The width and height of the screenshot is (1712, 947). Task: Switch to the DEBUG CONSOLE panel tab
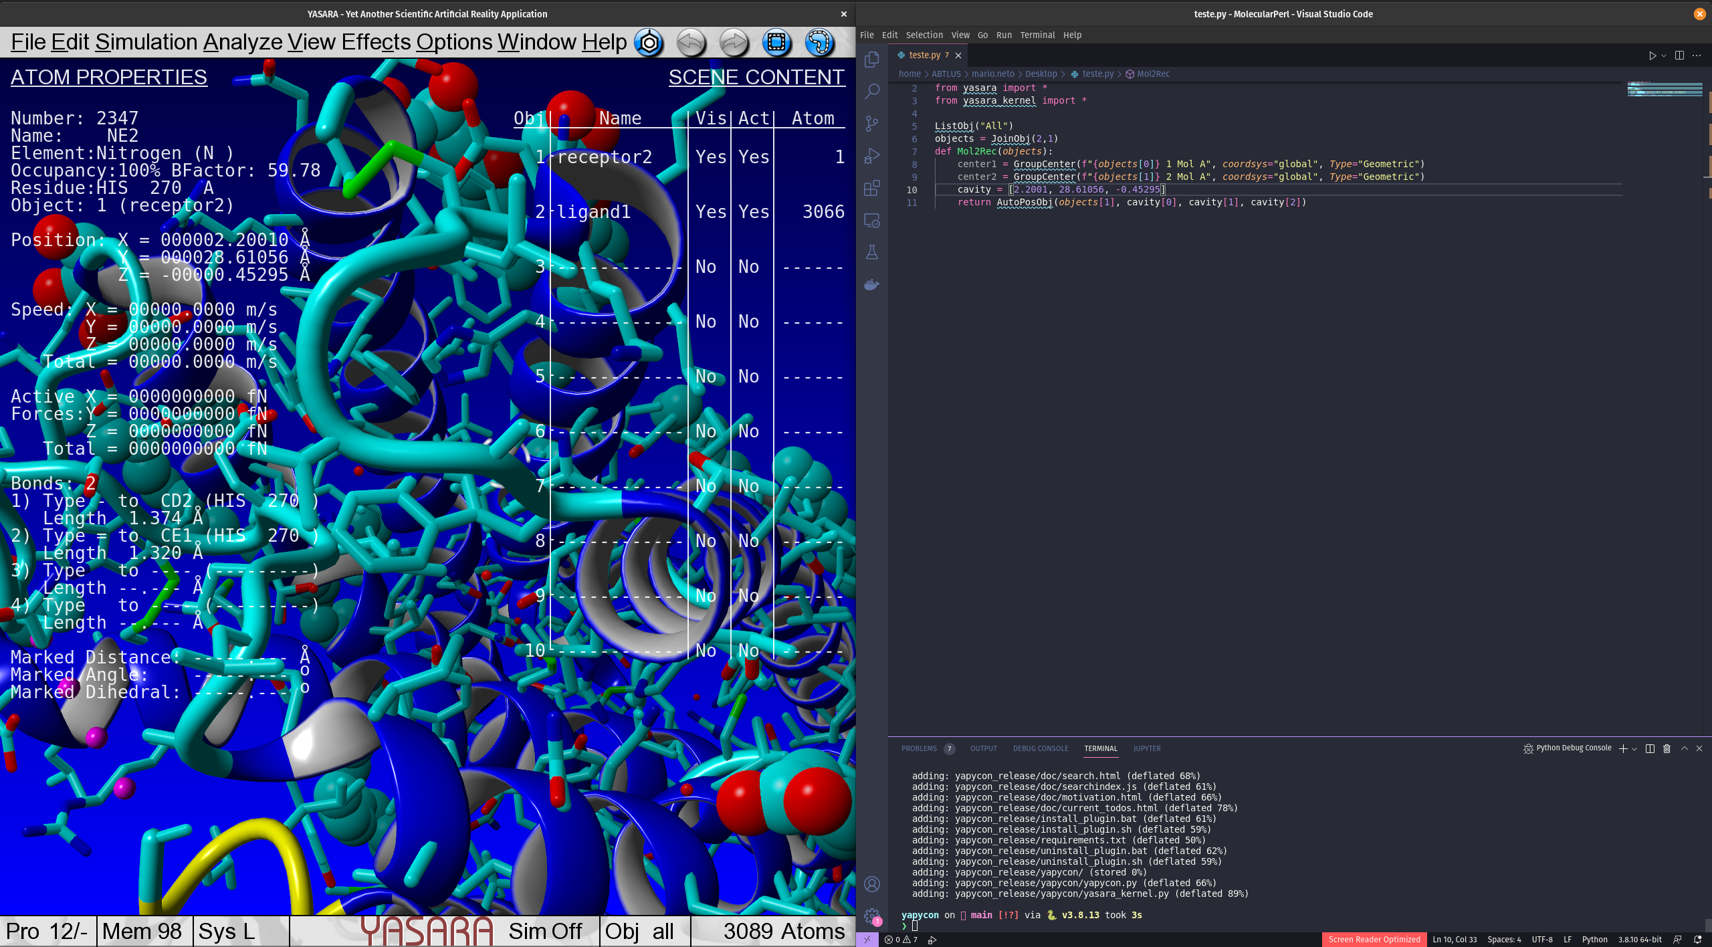click(1040, 748)
